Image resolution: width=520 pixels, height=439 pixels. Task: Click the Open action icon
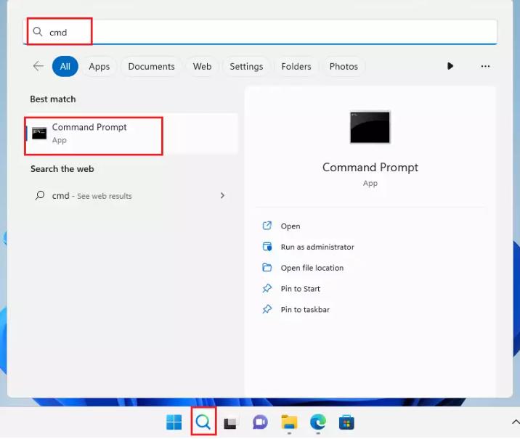(x=267, y=226)
